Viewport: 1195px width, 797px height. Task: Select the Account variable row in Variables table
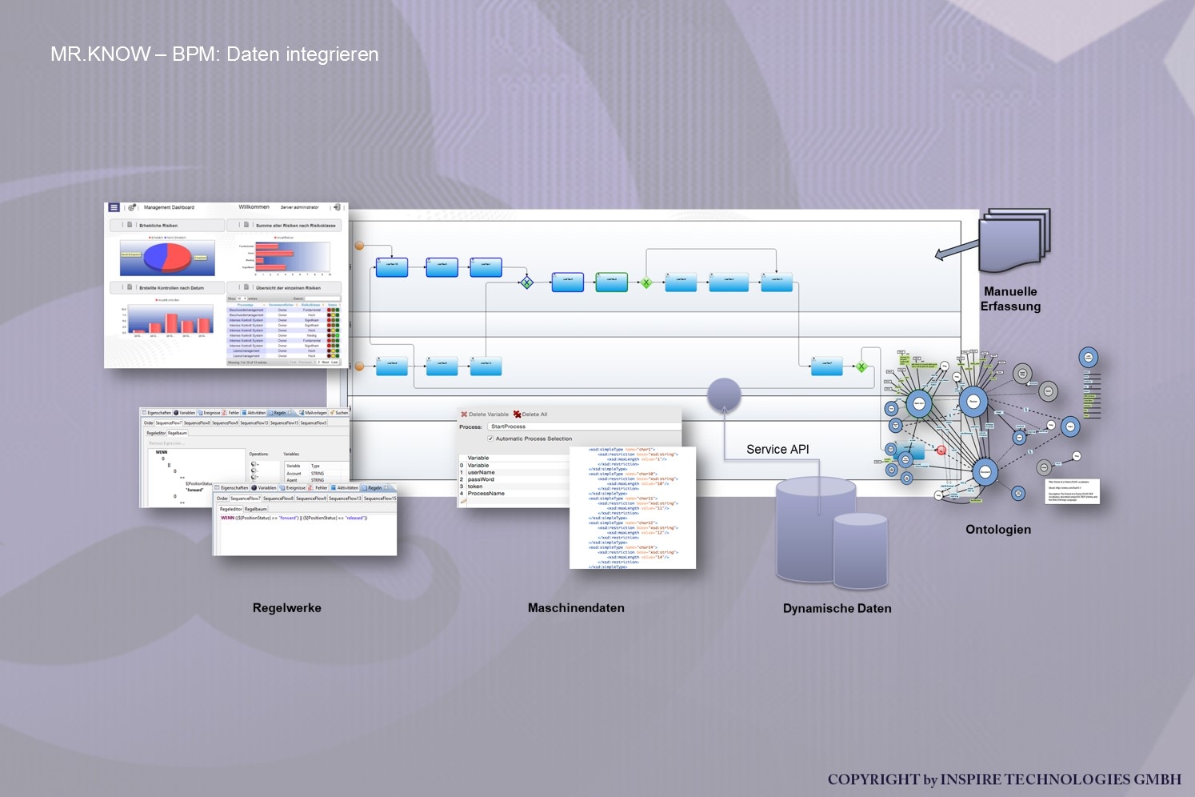(x=316, y=474)
